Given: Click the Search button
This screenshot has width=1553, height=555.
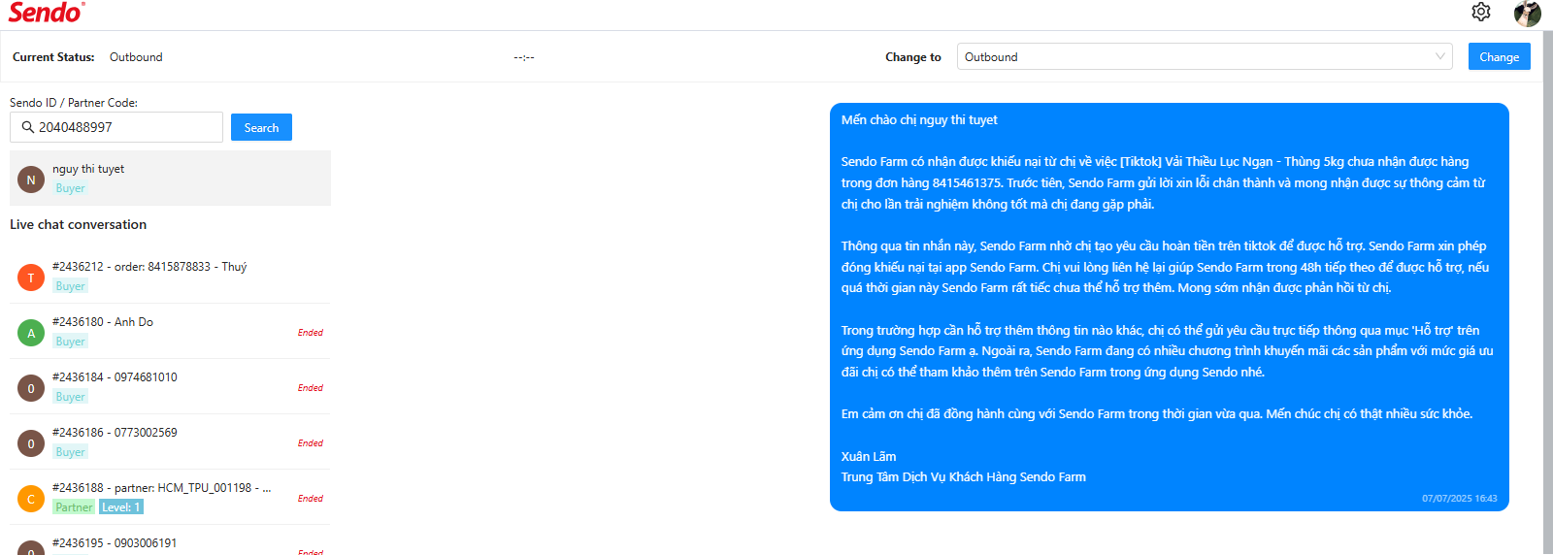Looking at the screenshot, I should (261, 127).
